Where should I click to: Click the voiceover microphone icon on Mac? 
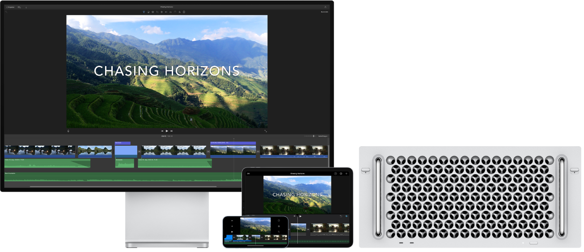(68, 131)
